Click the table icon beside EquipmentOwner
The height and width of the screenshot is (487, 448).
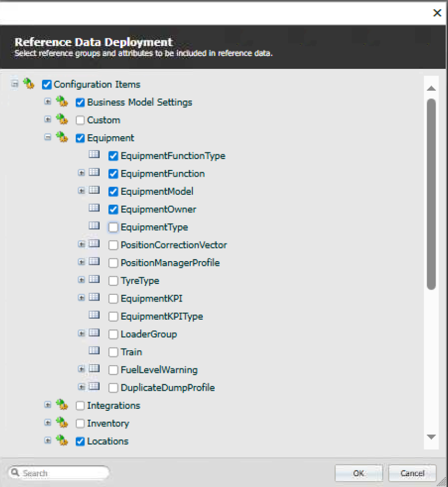[94, 208]
